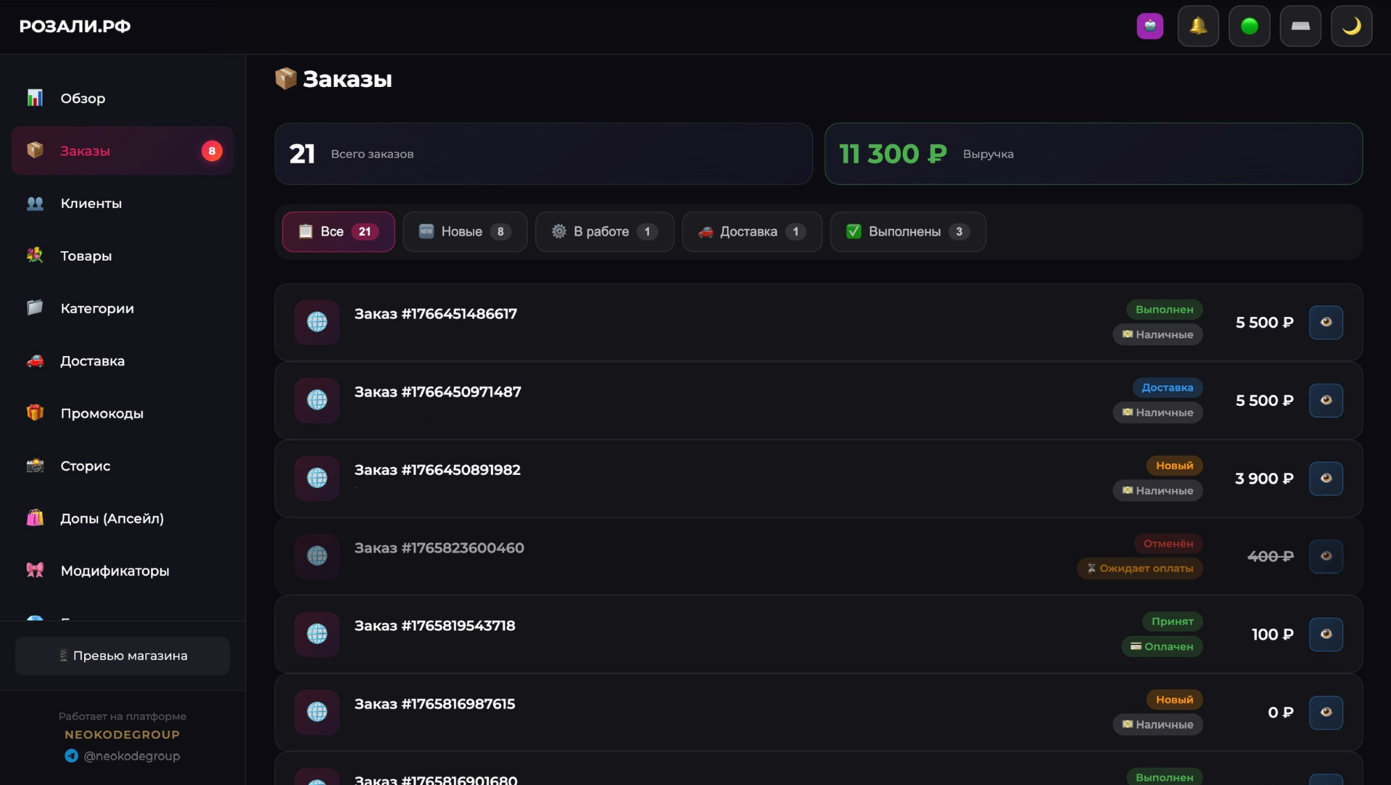Open the Товары section

(x=85, y=256)
